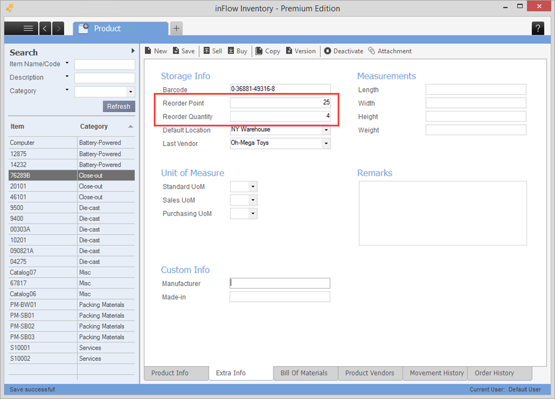Image resolution: width=555 pixels, height=399 pixels.
Task: Click the Sell icon
Action: pos(207,51)
